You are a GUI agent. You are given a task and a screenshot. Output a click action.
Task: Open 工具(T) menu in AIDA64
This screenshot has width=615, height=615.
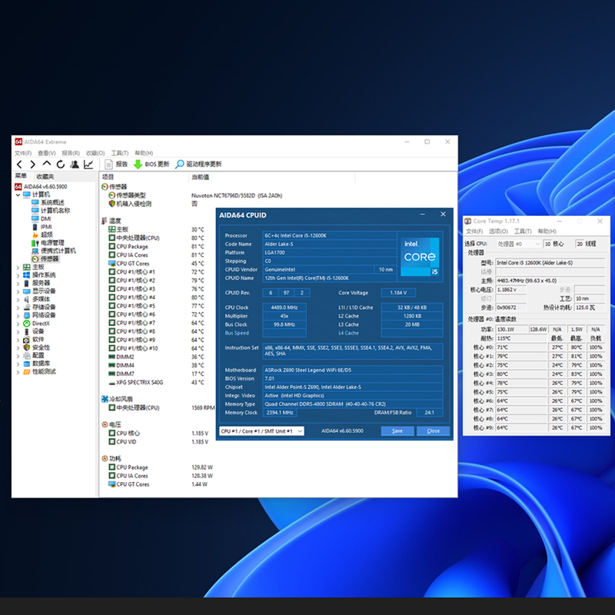point(119,153)
